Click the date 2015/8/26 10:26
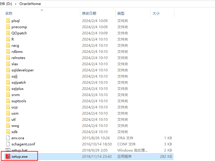Screen dimensions: 215x161 click(x=96, y=138)
